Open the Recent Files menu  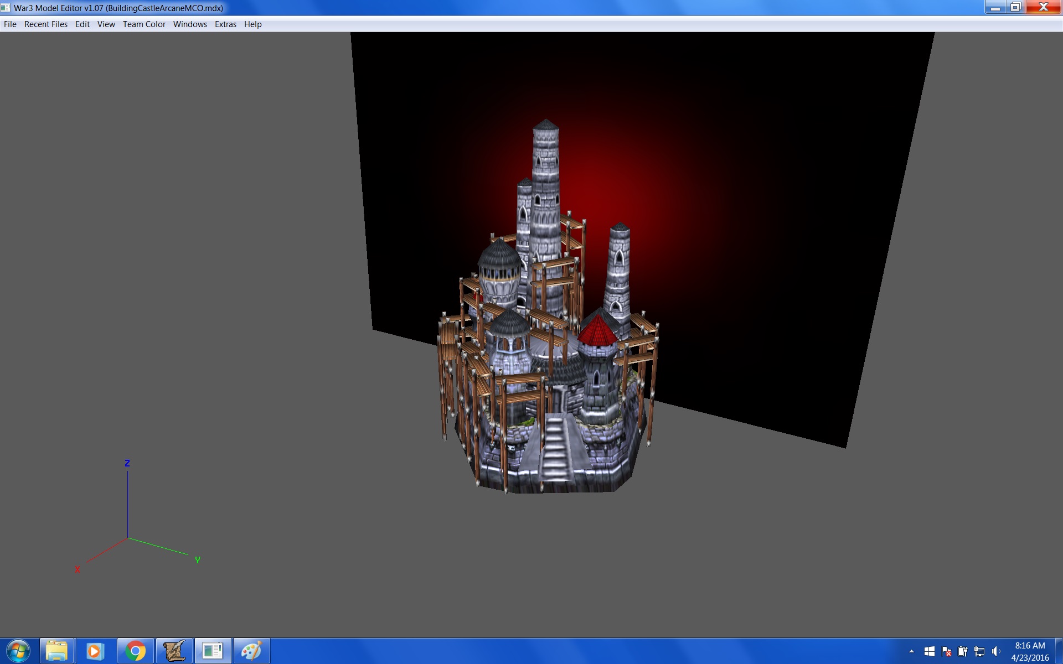46,24
